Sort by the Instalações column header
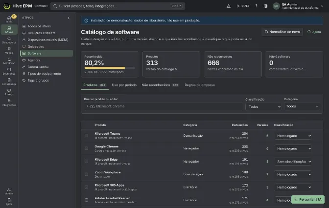The height and width of the screenshot is (208, 329). click(x=239, y=125)
